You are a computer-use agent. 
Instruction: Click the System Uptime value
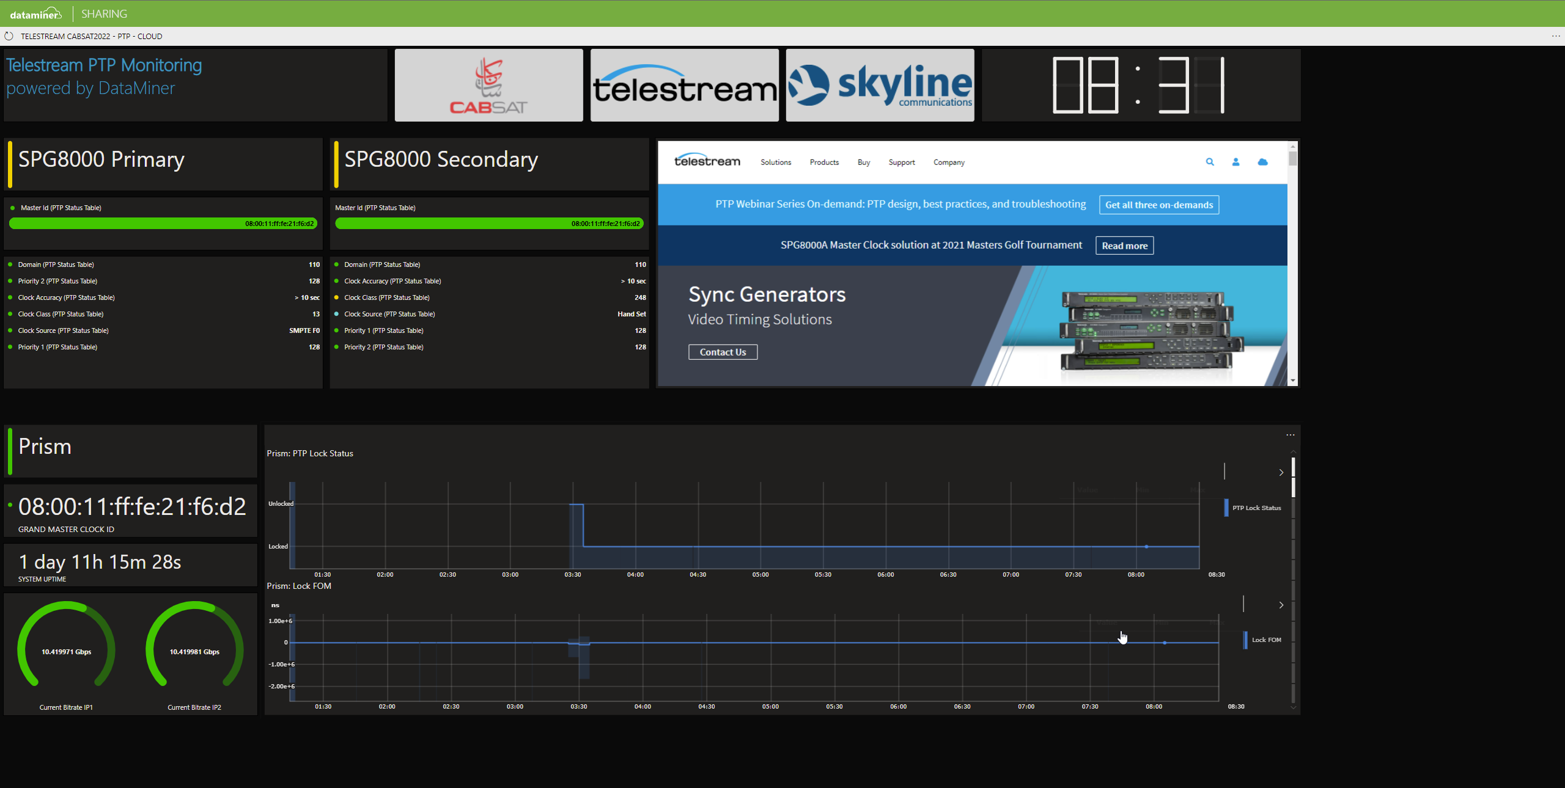100,561
